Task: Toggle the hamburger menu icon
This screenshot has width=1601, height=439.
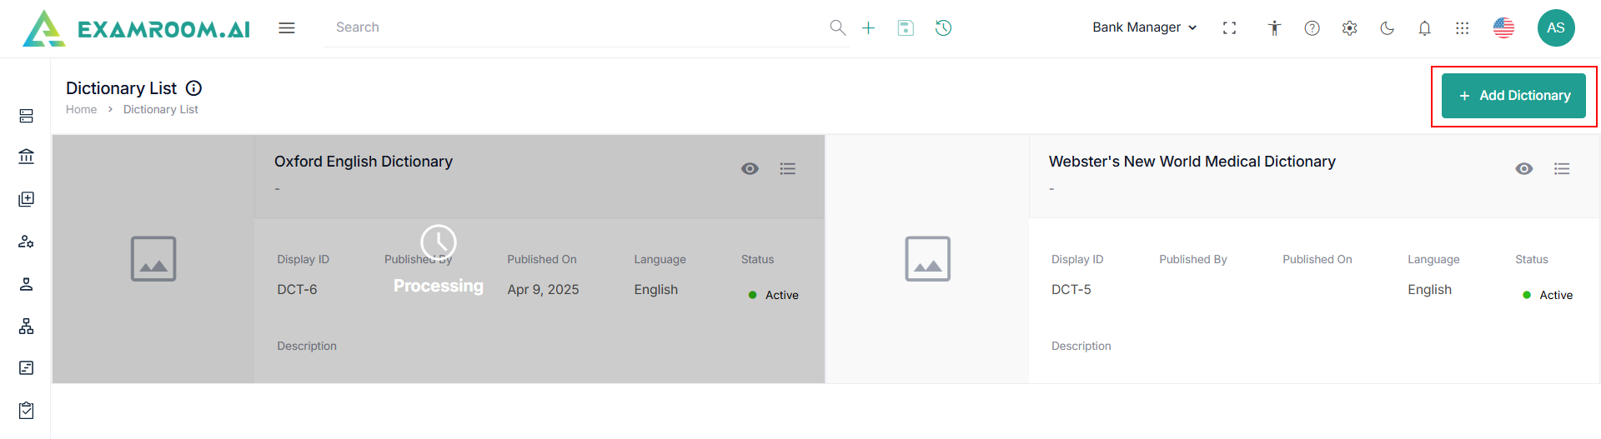Action: (x=287, y=28)
